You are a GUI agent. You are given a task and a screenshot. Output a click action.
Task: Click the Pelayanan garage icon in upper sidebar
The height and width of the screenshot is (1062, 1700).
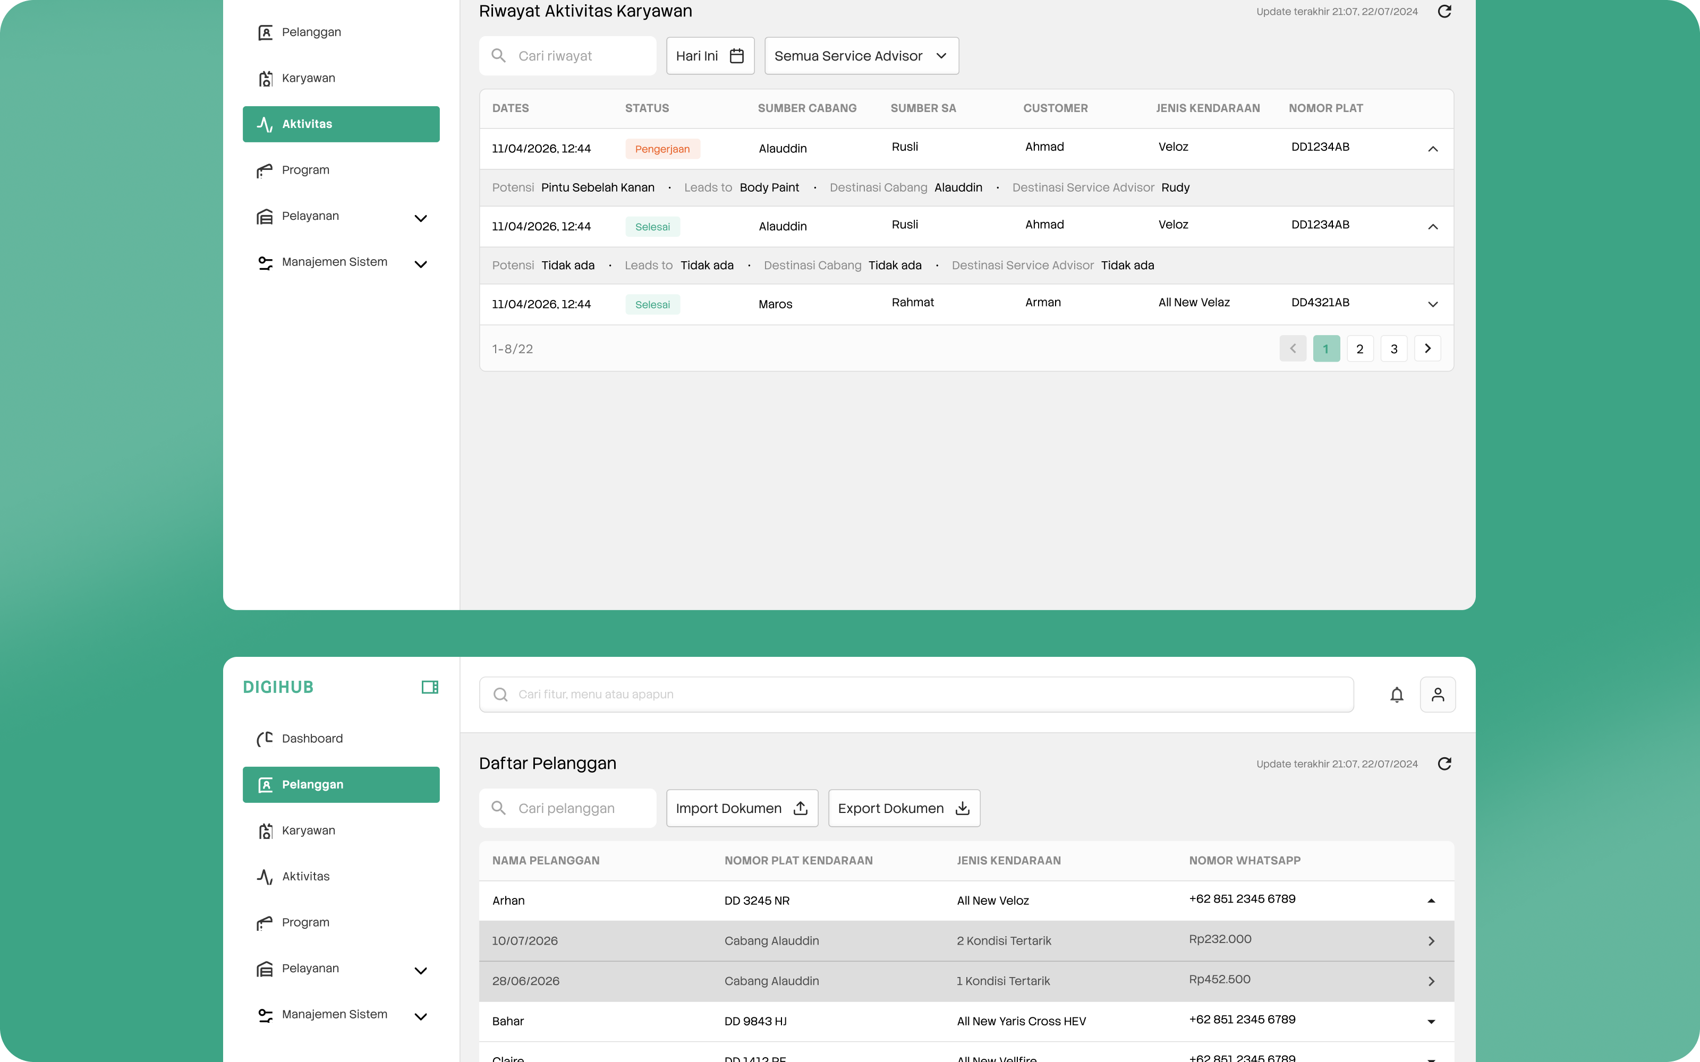click(264, 216)
